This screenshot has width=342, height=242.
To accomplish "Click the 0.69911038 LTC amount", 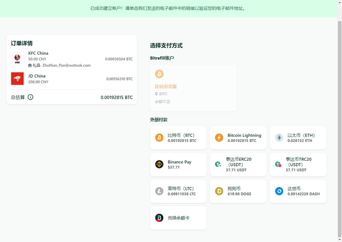I will click(x=182, y=194).
